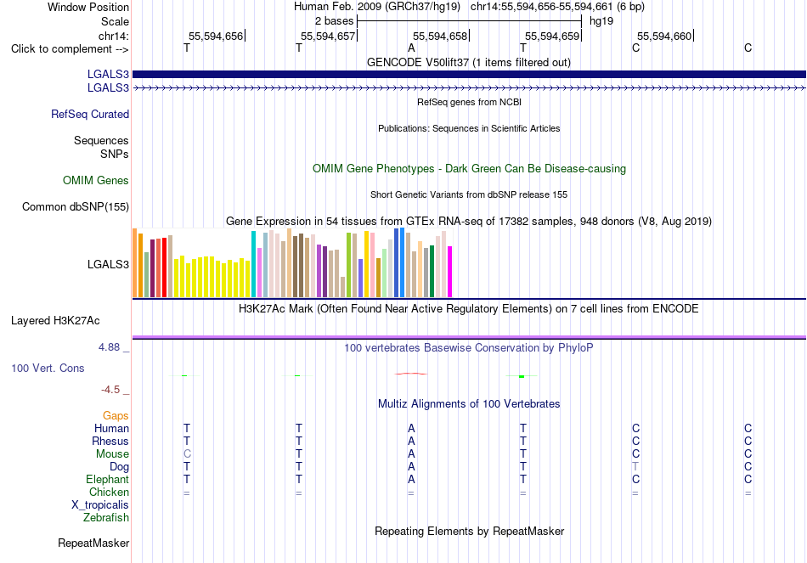Click the magenta bar in GTEx chart
This screenshot has height=563, width=807.
click(450, 272)
